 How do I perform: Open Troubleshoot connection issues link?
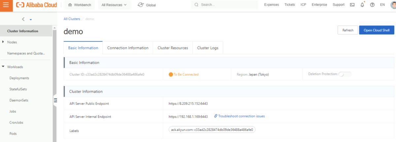(x=239, y=116)
